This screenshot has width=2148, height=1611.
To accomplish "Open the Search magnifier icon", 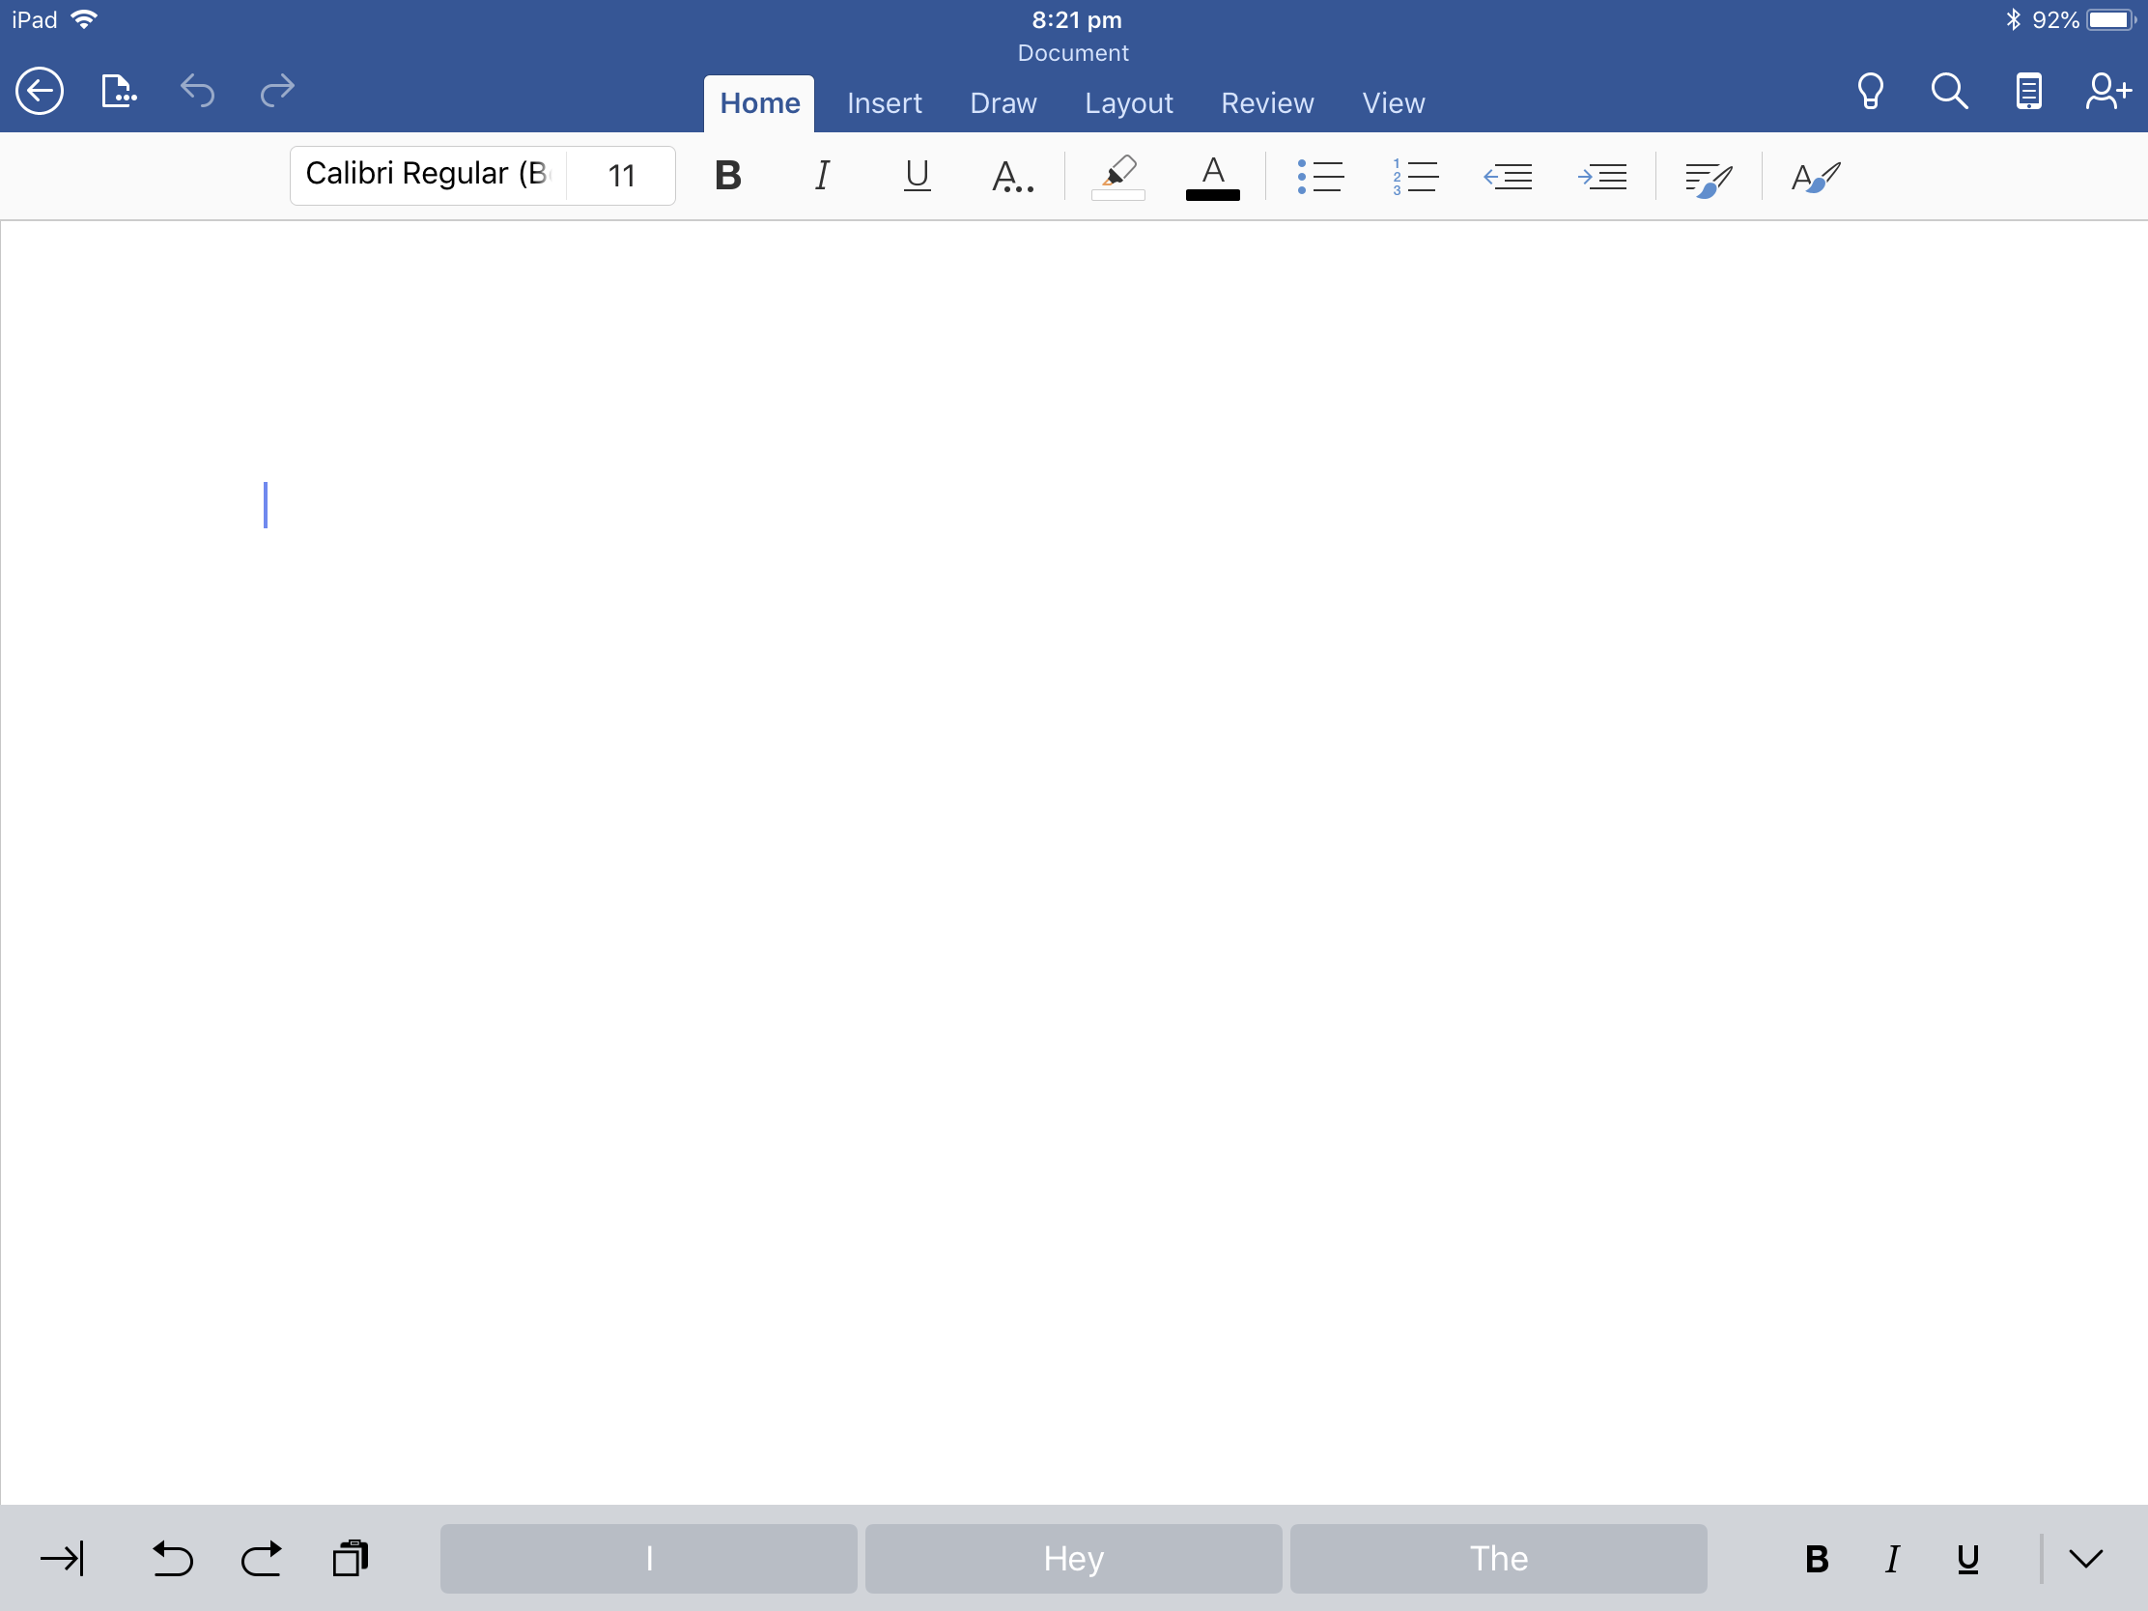I will tap(1949, 92).
